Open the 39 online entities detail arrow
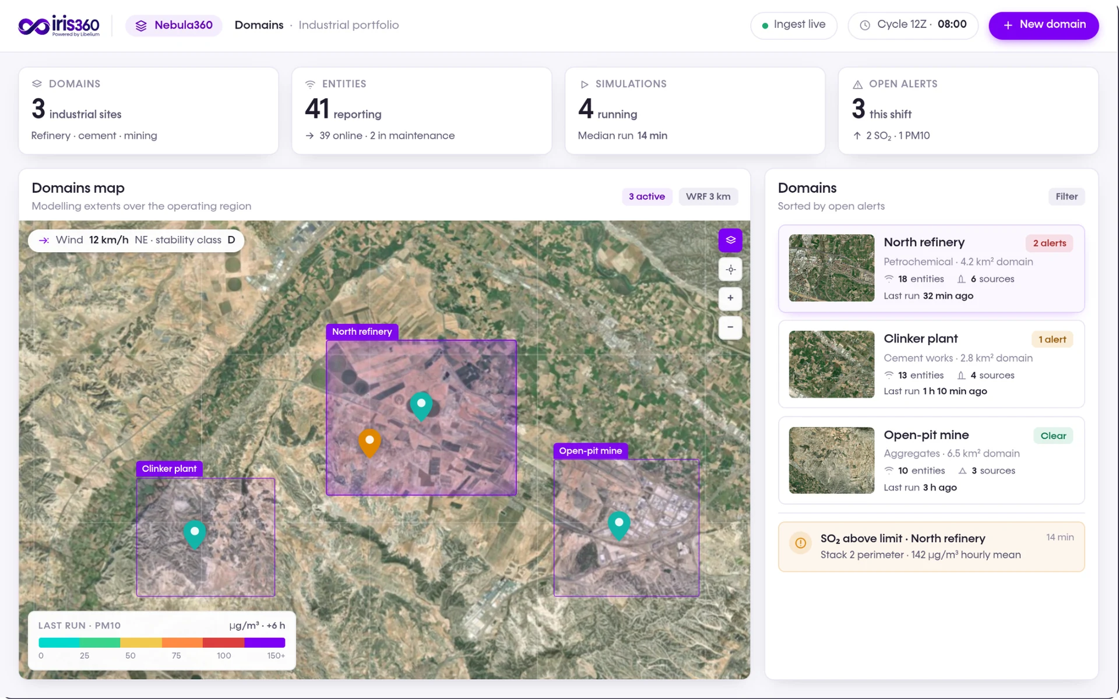The image size is (1119, 699). 309,136
